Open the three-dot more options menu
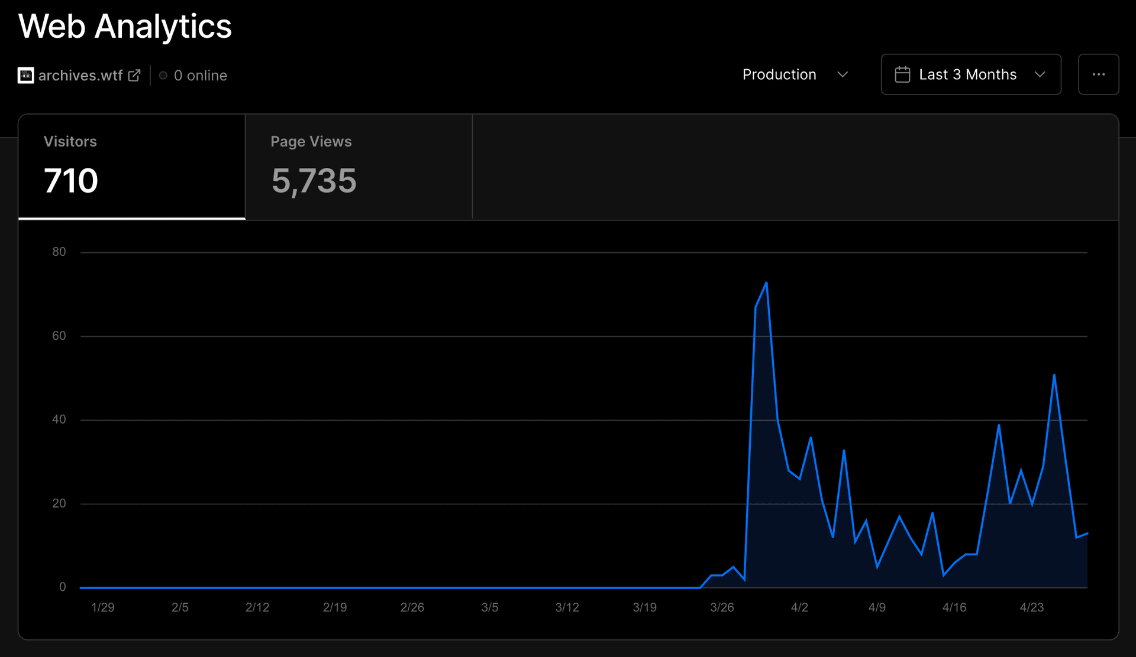1136x657 pixels. click(1098, 74)
